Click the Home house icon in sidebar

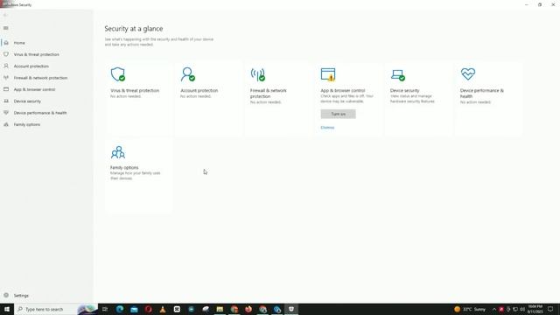tap(6, 43)
